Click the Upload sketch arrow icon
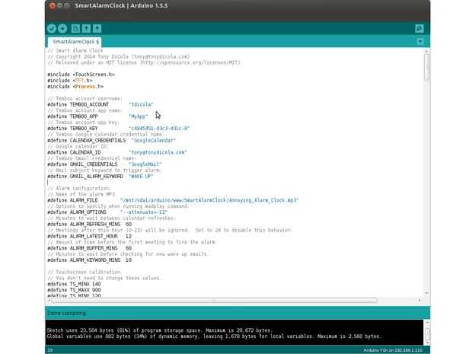This screenshot has width=472, height=354. (x=62, y=29)
